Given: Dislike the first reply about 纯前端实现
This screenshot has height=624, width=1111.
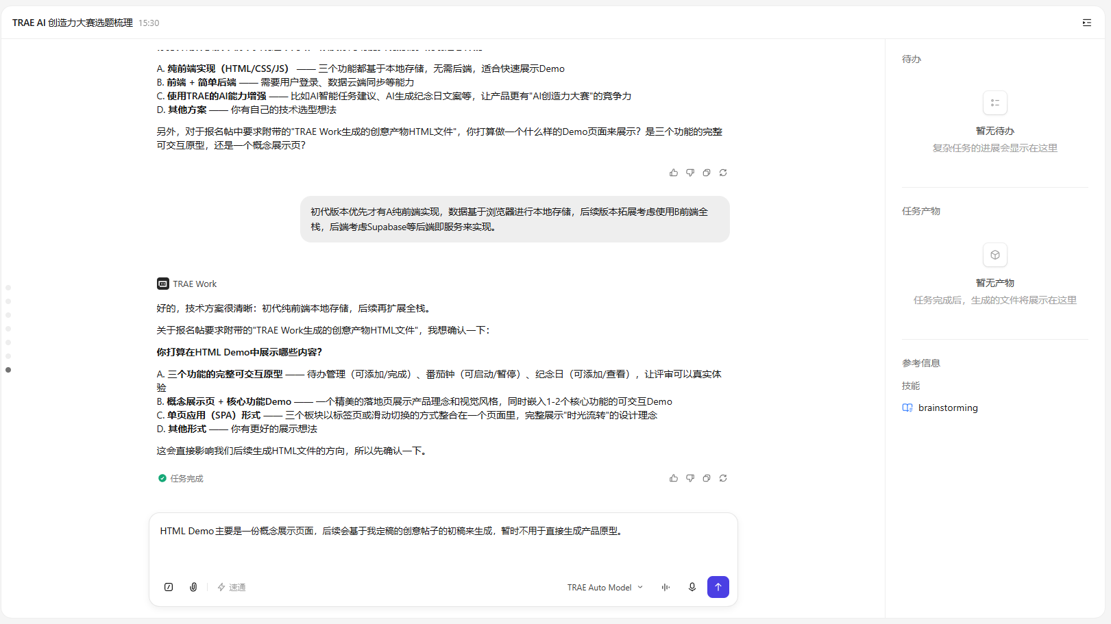Looking at the screenshot, I should 690,173.
